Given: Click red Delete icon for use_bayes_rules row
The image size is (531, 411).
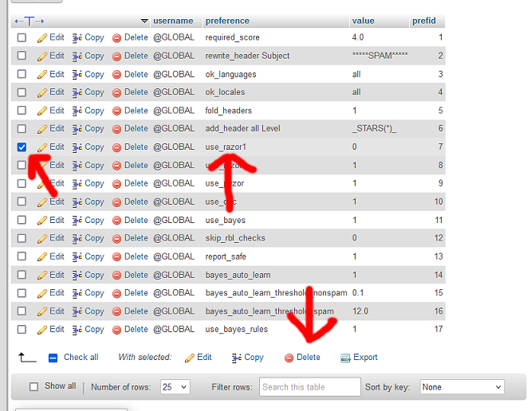Looking at the screenshot, I should tap(117, 329).
